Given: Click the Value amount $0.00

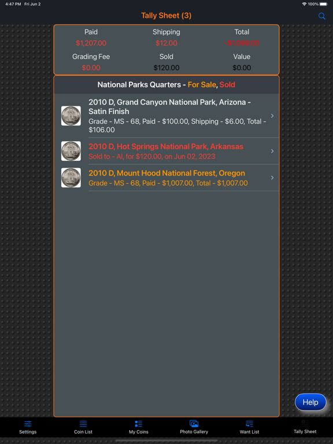Looking at the screenshot, I should click(x=242, y=68).
